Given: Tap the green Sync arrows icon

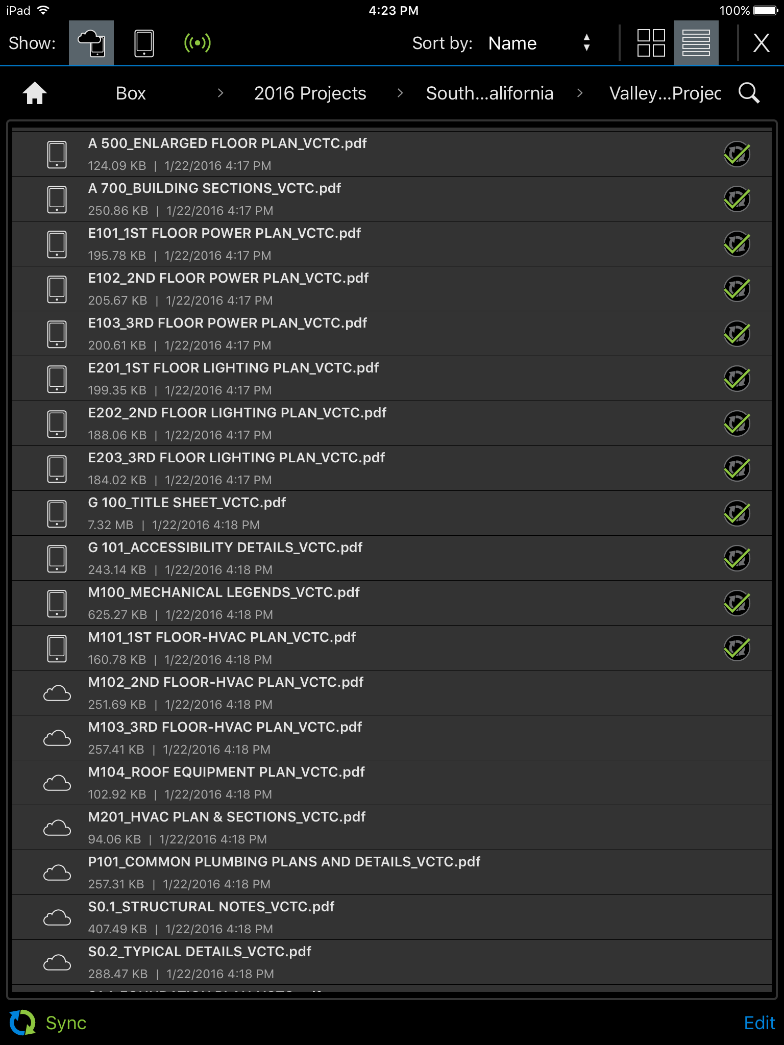Looking at the screenshot, I should coord(22,1023).
